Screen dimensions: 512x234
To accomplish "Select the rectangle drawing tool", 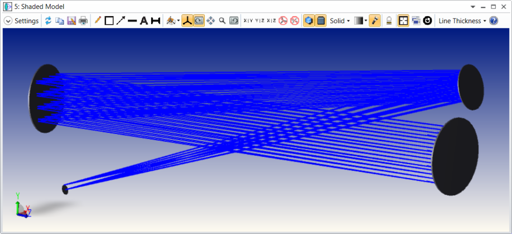I will click(x=109, y=21).
